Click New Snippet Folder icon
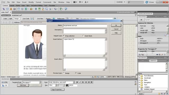Screen dimensions: 169x95 [x=159, y=94]
